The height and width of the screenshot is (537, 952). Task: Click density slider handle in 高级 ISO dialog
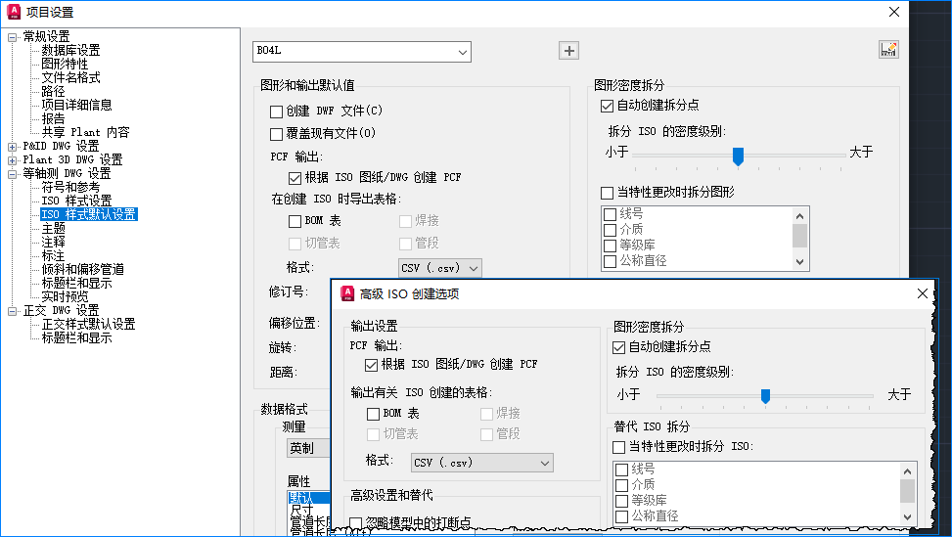765,396
